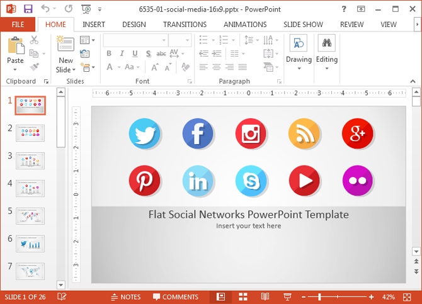Apply text shadow formatting
Screen dimensions: 422x304
point(148,53)
